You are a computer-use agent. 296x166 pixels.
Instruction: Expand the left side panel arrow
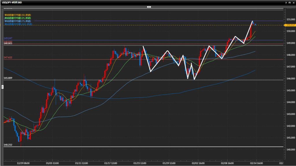point(2,86)
